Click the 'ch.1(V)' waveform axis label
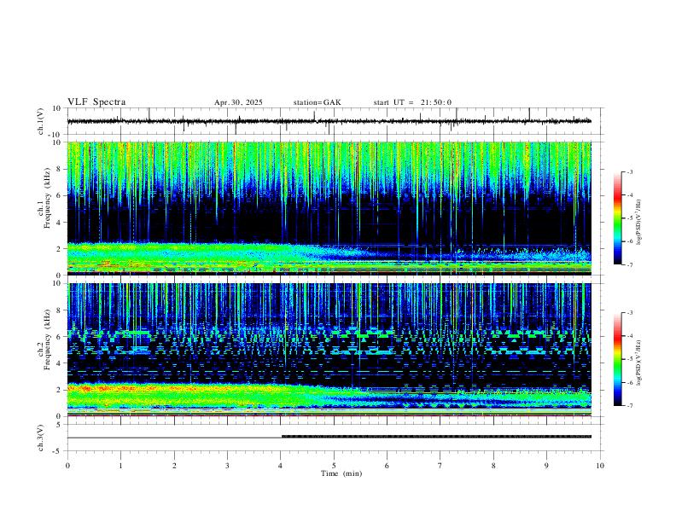 41,121
